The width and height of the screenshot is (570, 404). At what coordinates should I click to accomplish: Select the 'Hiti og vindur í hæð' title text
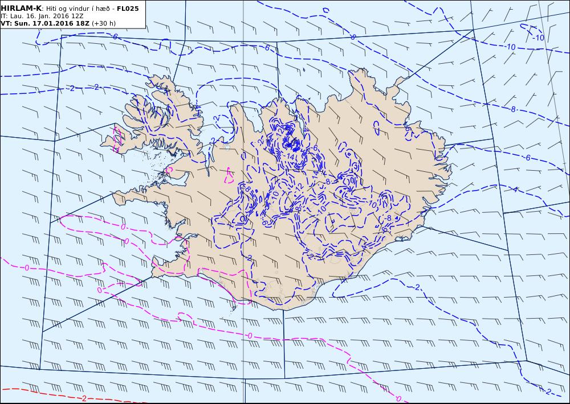[78, 9]
